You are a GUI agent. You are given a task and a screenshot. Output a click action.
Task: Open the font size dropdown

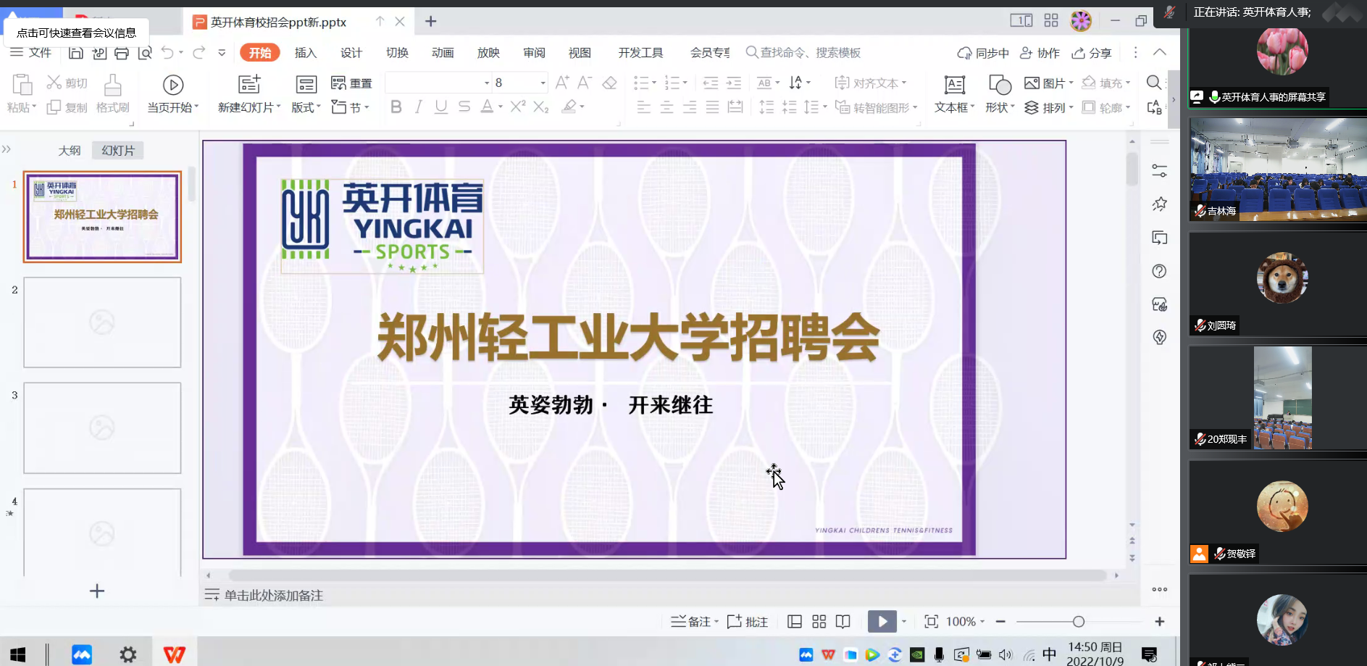pos(543,83)
